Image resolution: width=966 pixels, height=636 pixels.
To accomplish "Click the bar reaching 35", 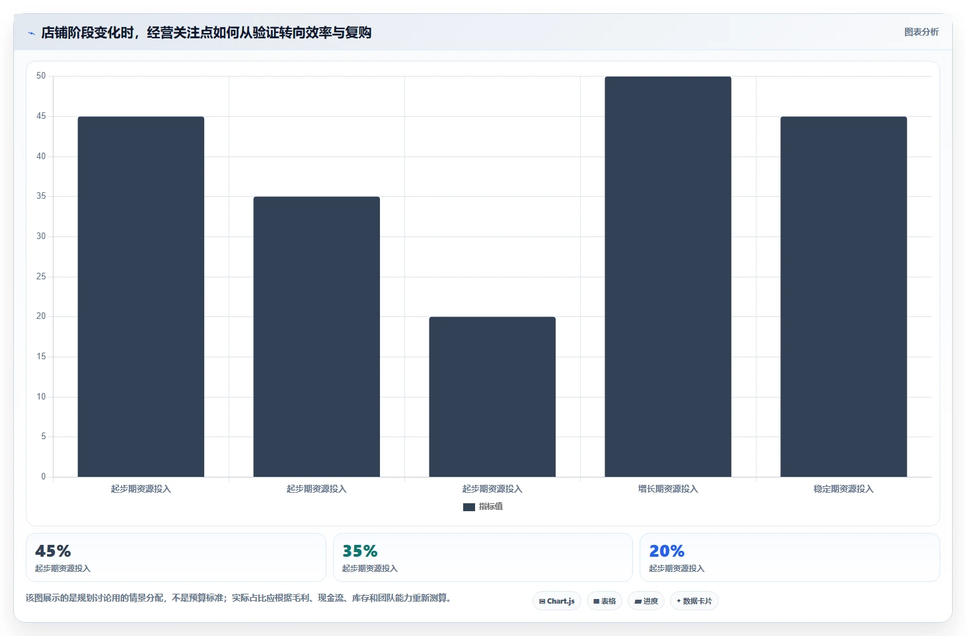I will pos(316,337).
